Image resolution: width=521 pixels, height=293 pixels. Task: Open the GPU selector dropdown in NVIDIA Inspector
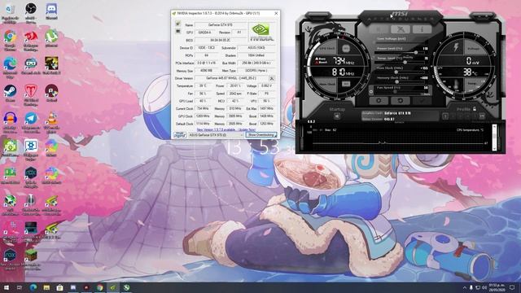coord(216,135)
